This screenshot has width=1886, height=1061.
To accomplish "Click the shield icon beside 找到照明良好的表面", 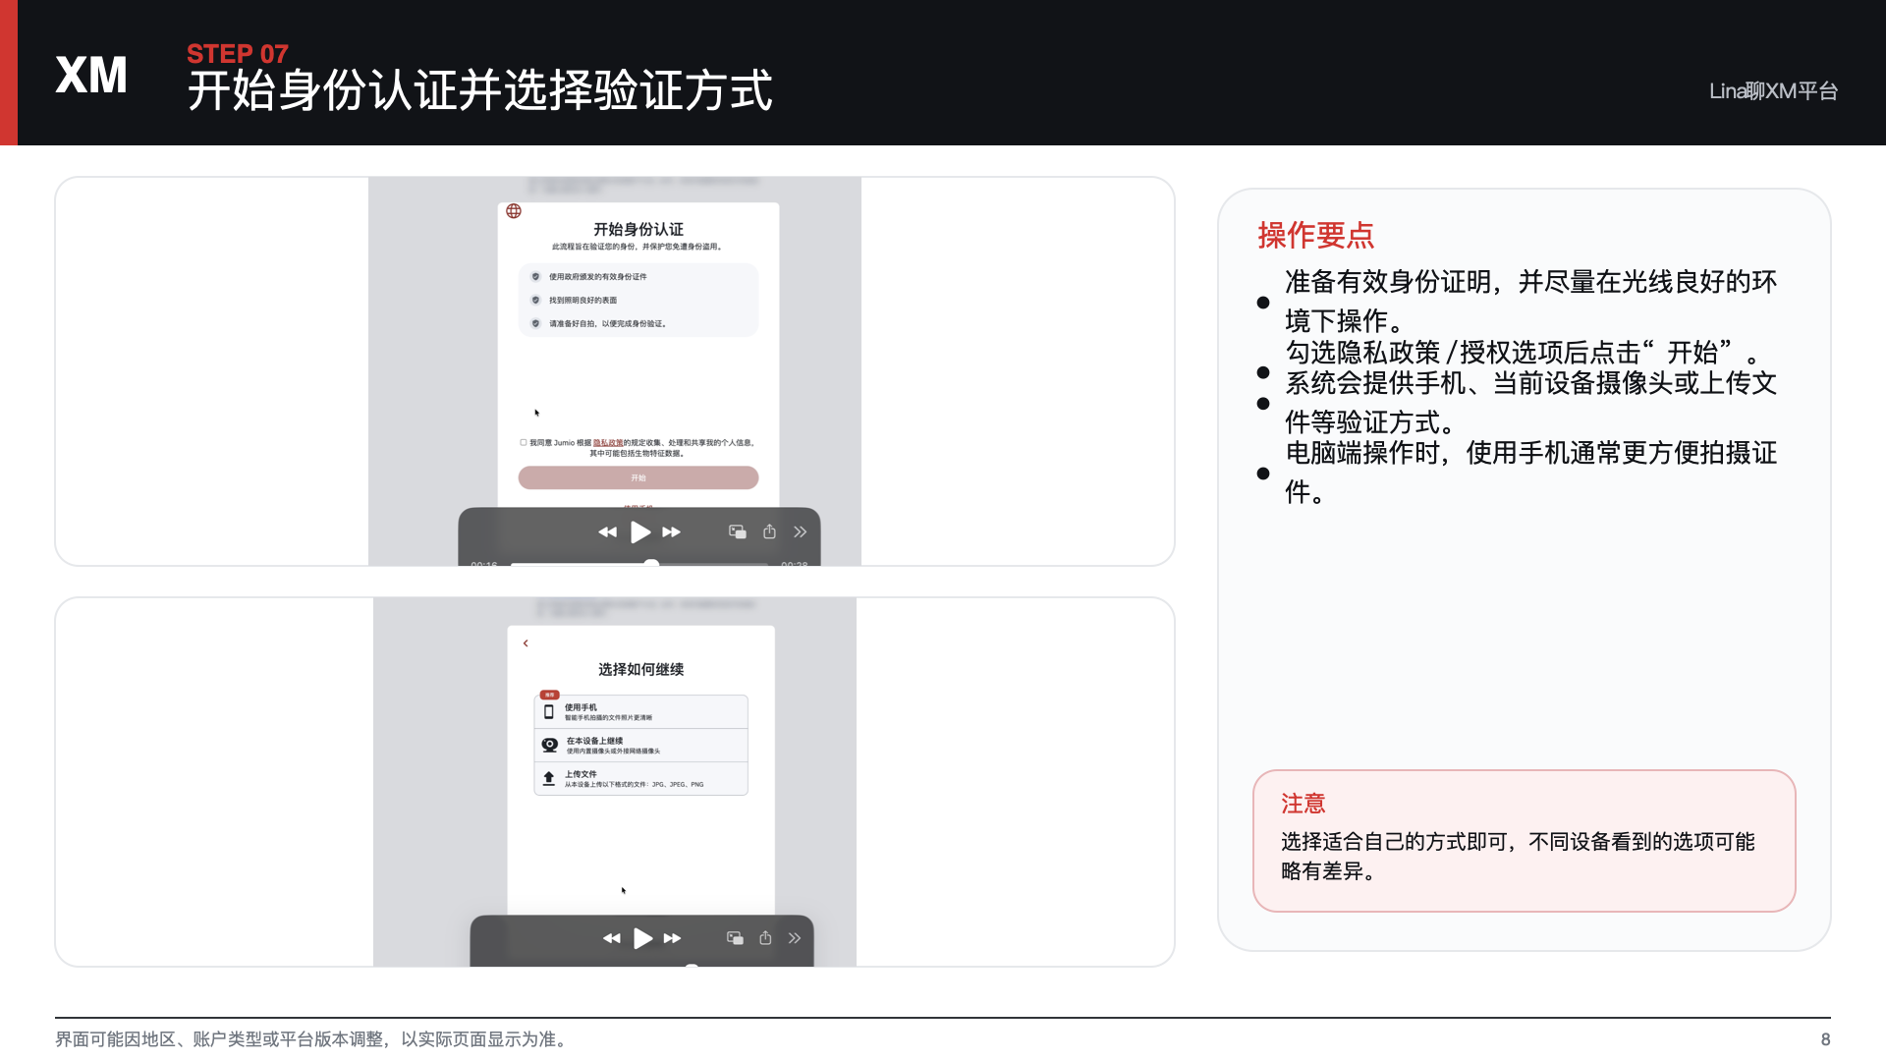I will tap(535, 301).
